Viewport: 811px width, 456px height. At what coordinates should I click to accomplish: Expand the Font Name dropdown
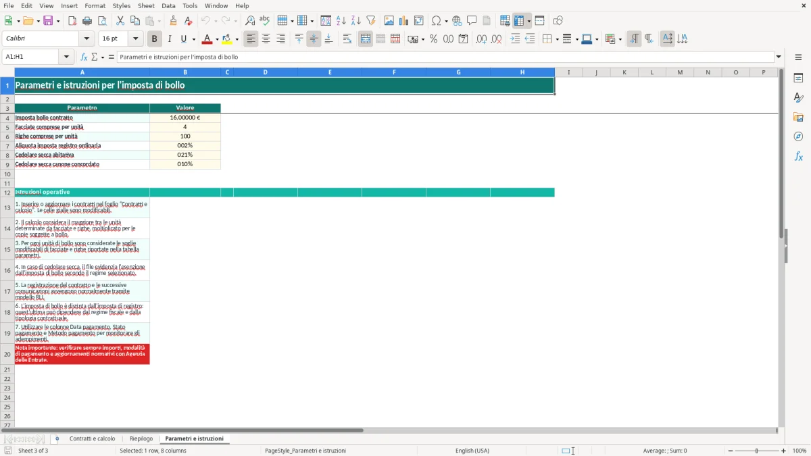pyautogui.click(x=87, y=39)
